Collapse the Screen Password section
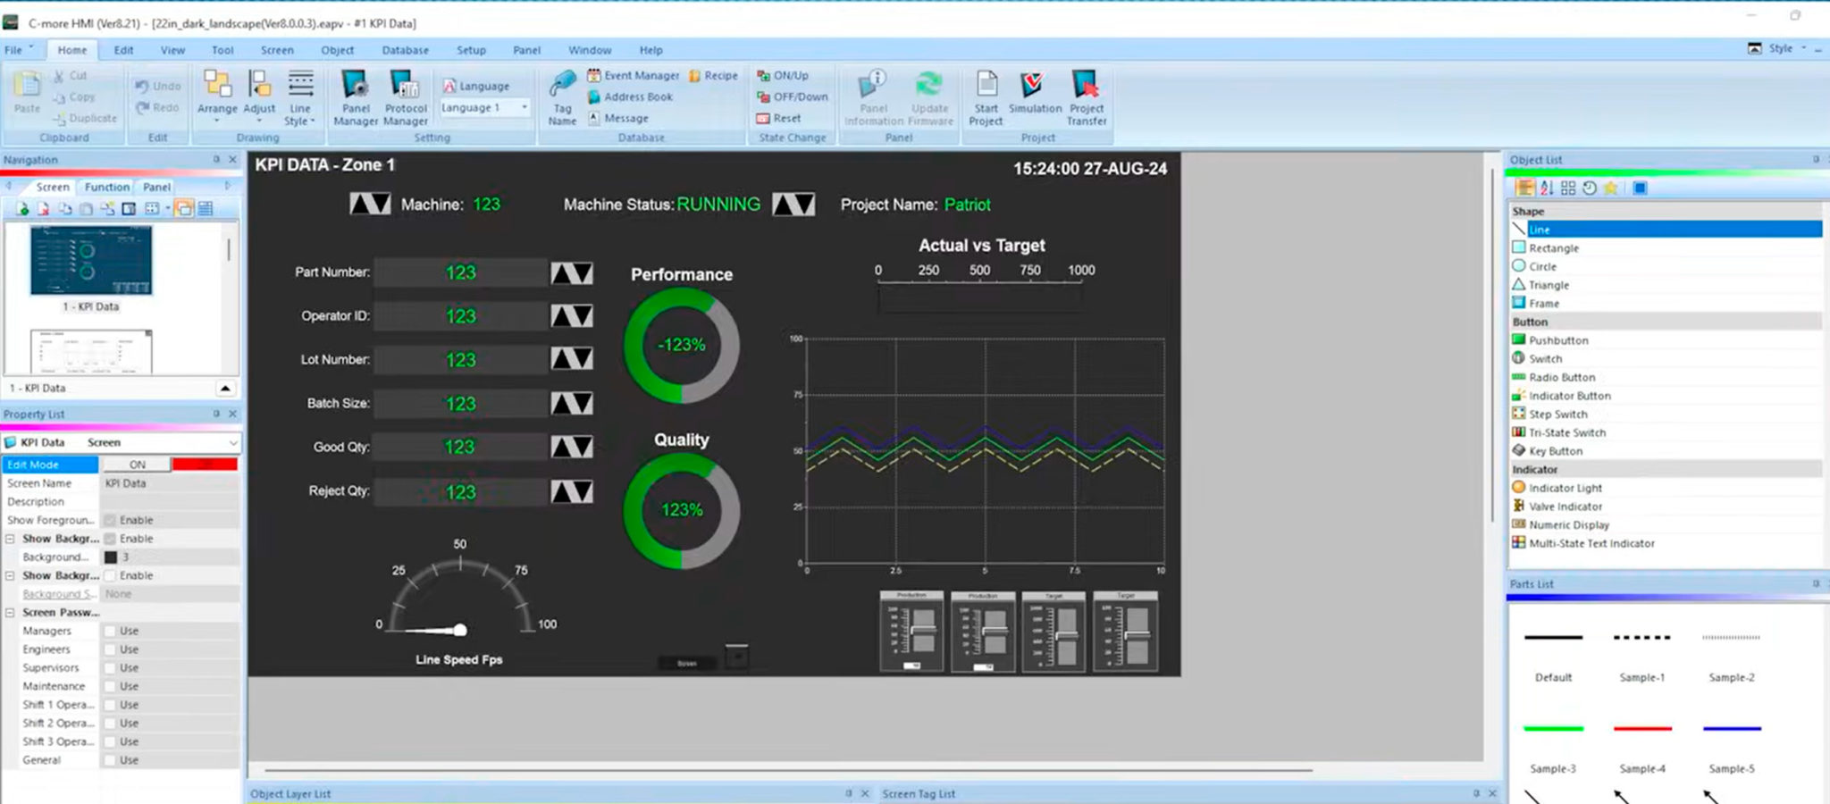The image size is (1830, 804). pos(12,612)
